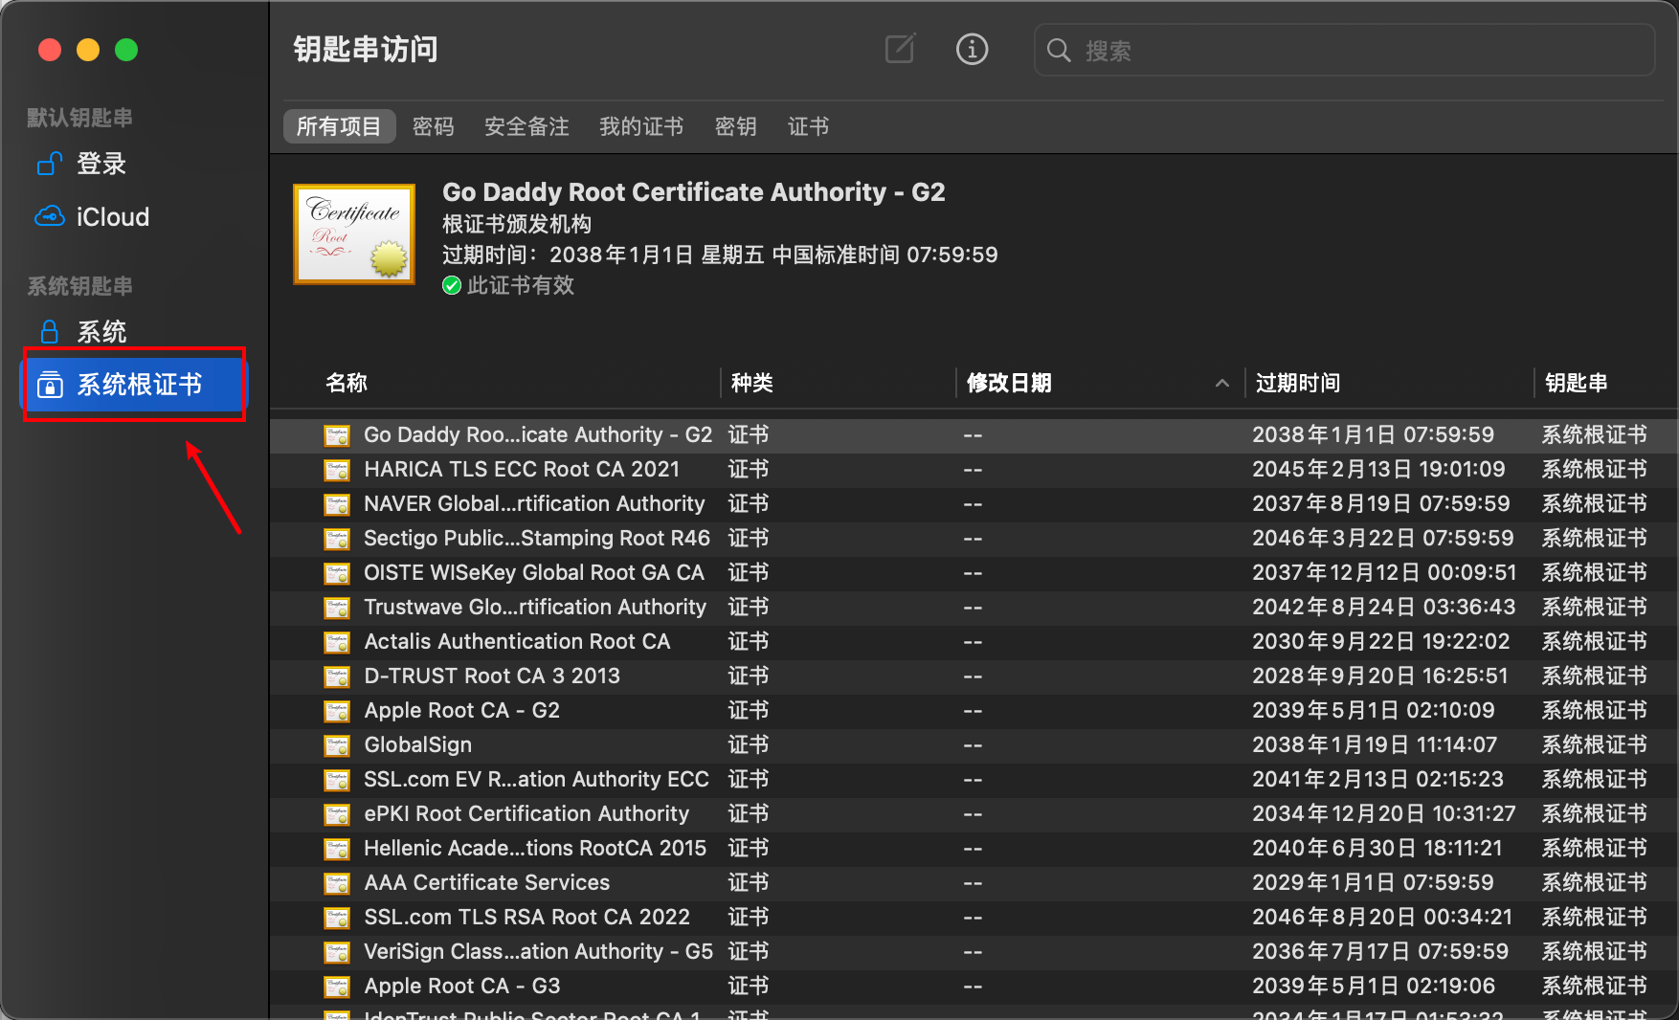Screen dimensions: 1679x1020
Task: Click expiry 2039年5月1日 02:19:06 cell
Action: (x=1374, y=986)
